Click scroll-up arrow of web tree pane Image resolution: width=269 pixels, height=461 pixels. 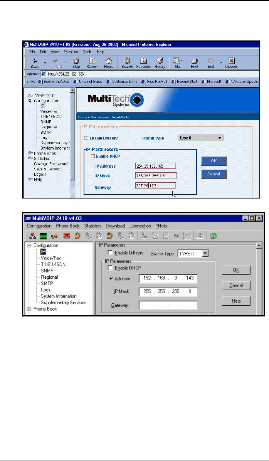[72, 90]
